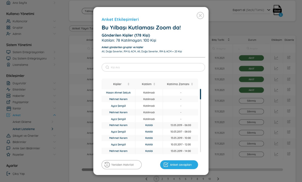Click the İlanlar store icon
The image size is (302, 182).
coord(8,108)
